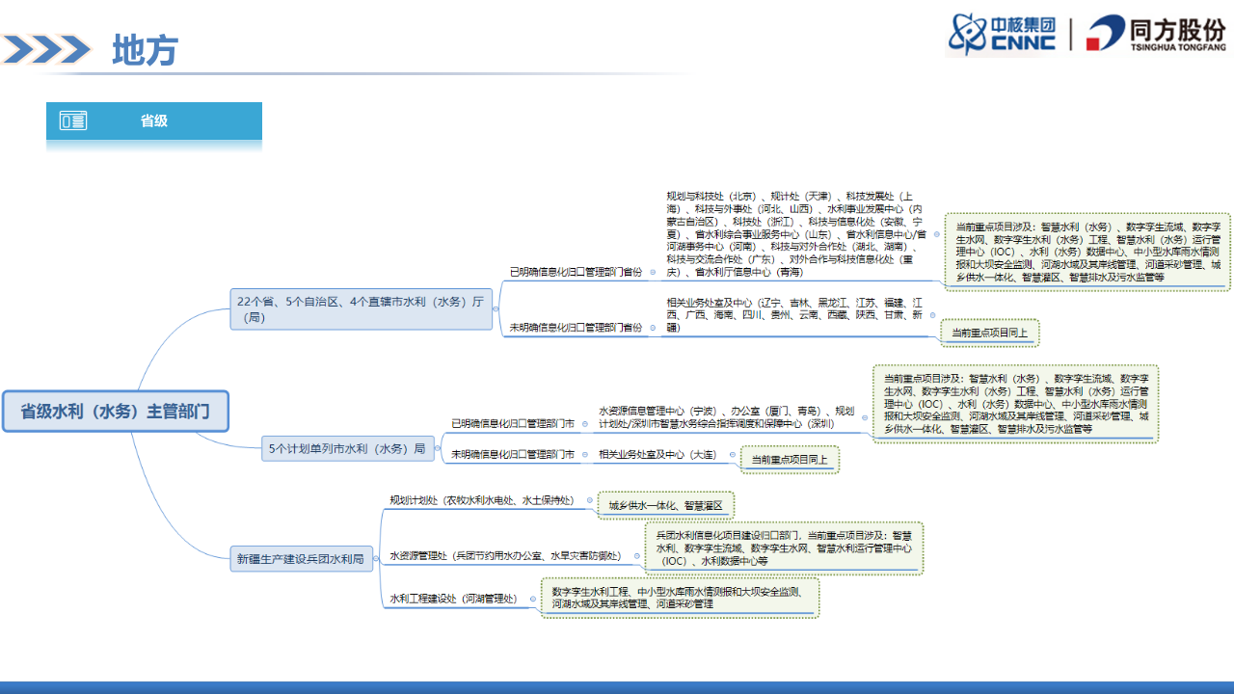Image resolution: width=1234 pixels, height=694 pixels.
Task: Select the root node 省级水利（水务）主管部门
Action: [116, 411]
